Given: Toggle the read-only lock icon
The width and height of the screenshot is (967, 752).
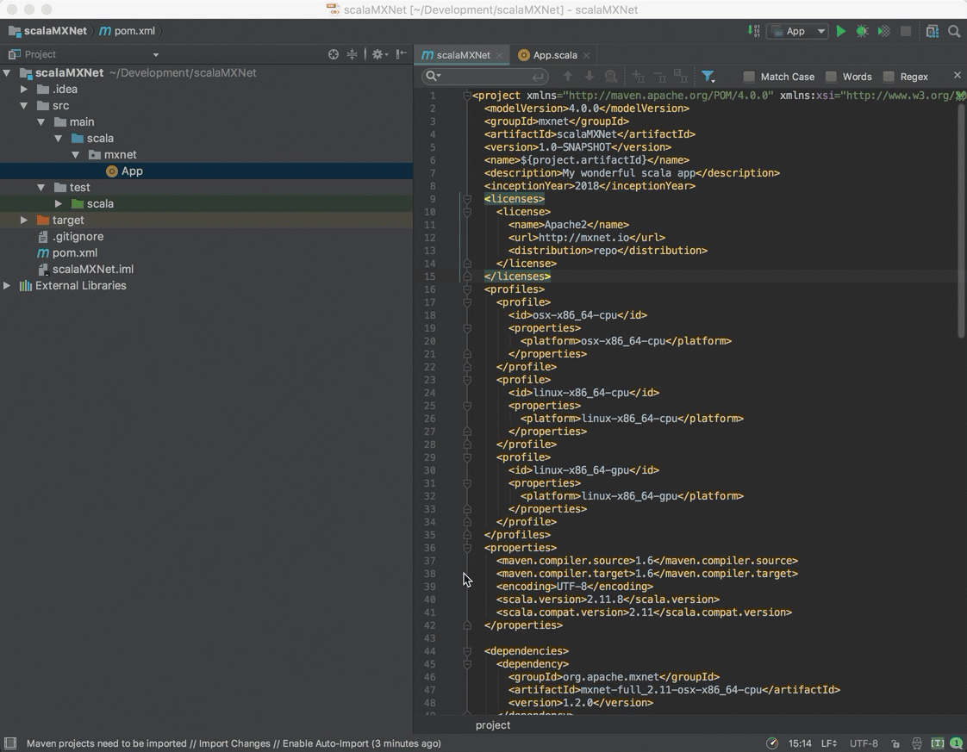Looking at the screenshot, I should click(895, 744).
